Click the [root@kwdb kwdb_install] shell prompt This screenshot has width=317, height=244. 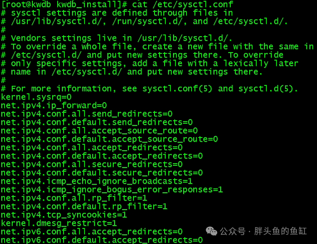tap(64, 4)
